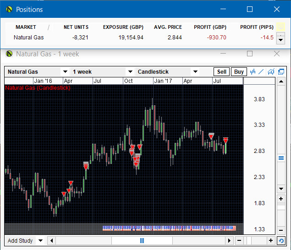Click the chart type bars icon
The width and height of the screenshot is (291, 250).
pos(253,71)
